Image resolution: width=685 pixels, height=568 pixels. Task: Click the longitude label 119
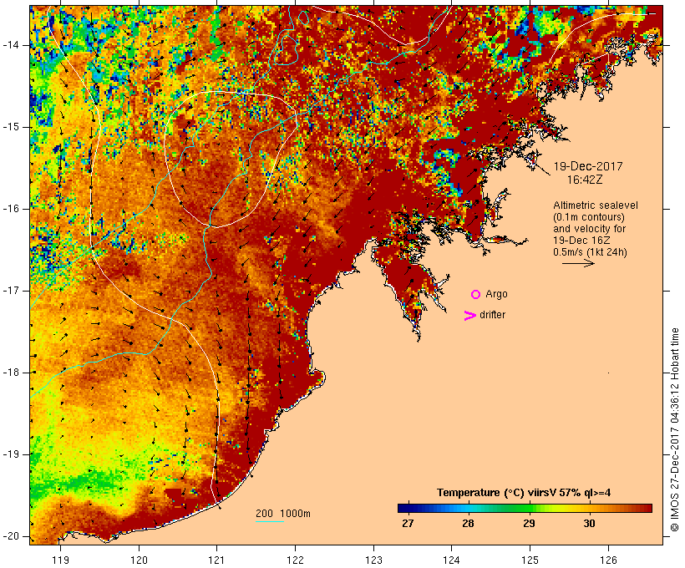(x=60, y=560)
